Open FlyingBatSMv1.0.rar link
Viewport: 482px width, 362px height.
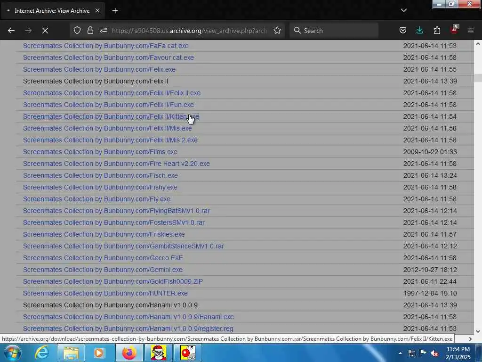click(117, 211)
